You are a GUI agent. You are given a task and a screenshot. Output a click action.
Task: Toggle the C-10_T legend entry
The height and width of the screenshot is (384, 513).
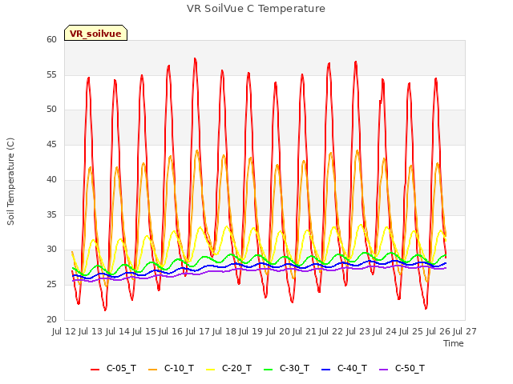point(171,368)
